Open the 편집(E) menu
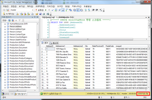Viewport: 152px width, 100px height. 14,6
